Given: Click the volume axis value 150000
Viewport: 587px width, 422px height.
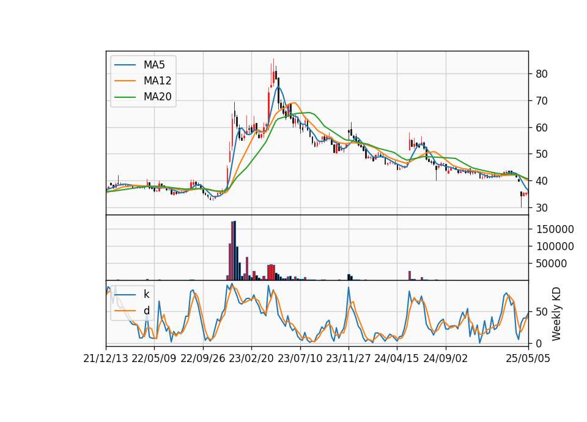Looking at the screenshot, I should (555, 229).
